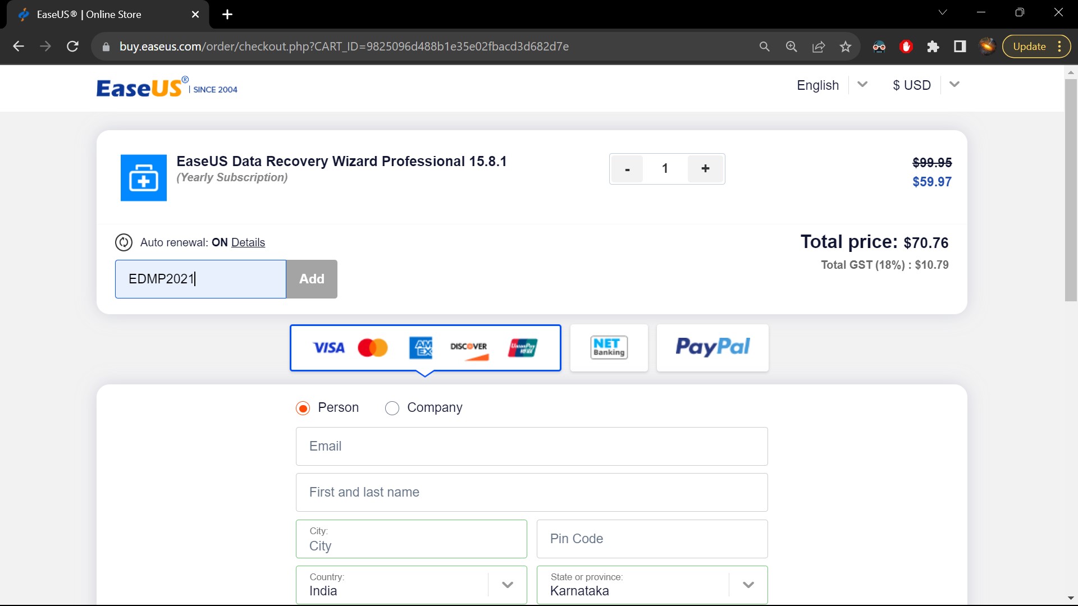This screenshot has height=606, width=1078.
Task: Click the Data Recovery Wizard product icon
Action: tap(144, 178)
